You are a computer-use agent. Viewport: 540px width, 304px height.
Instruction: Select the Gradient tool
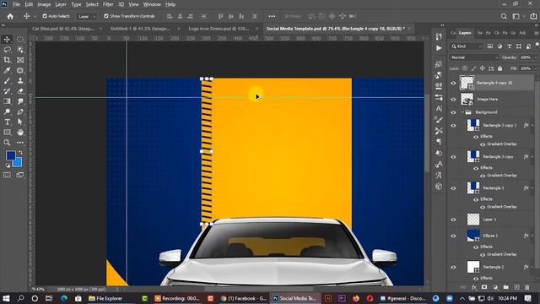[x=7, y=101]
